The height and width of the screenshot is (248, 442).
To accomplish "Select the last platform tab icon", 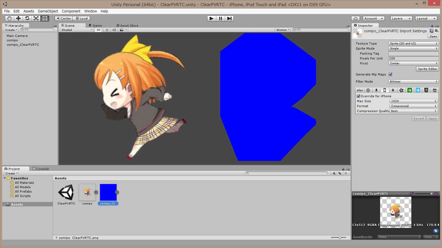I will [x=435, y=90].
